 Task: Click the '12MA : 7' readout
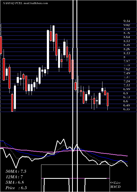(x=15, y=177)
